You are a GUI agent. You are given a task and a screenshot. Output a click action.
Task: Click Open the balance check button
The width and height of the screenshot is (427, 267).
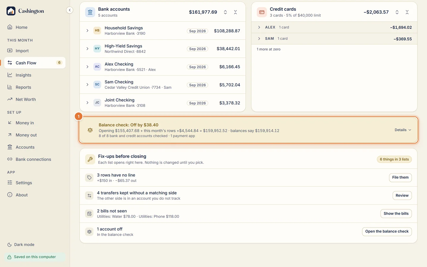pyautogui.click(x=387, y=231)
